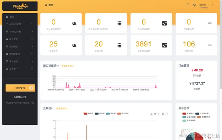Viewport: 222px width, 140px height.
Task: Click the users icon on the 25 accounts card
Action: coord(74,45)
